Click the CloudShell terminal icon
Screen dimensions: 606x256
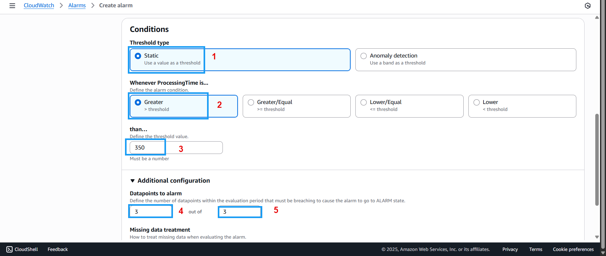[9, 249]
